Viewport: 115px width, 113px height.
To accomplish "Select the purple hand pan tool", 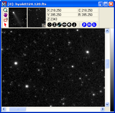I will 5,15.
